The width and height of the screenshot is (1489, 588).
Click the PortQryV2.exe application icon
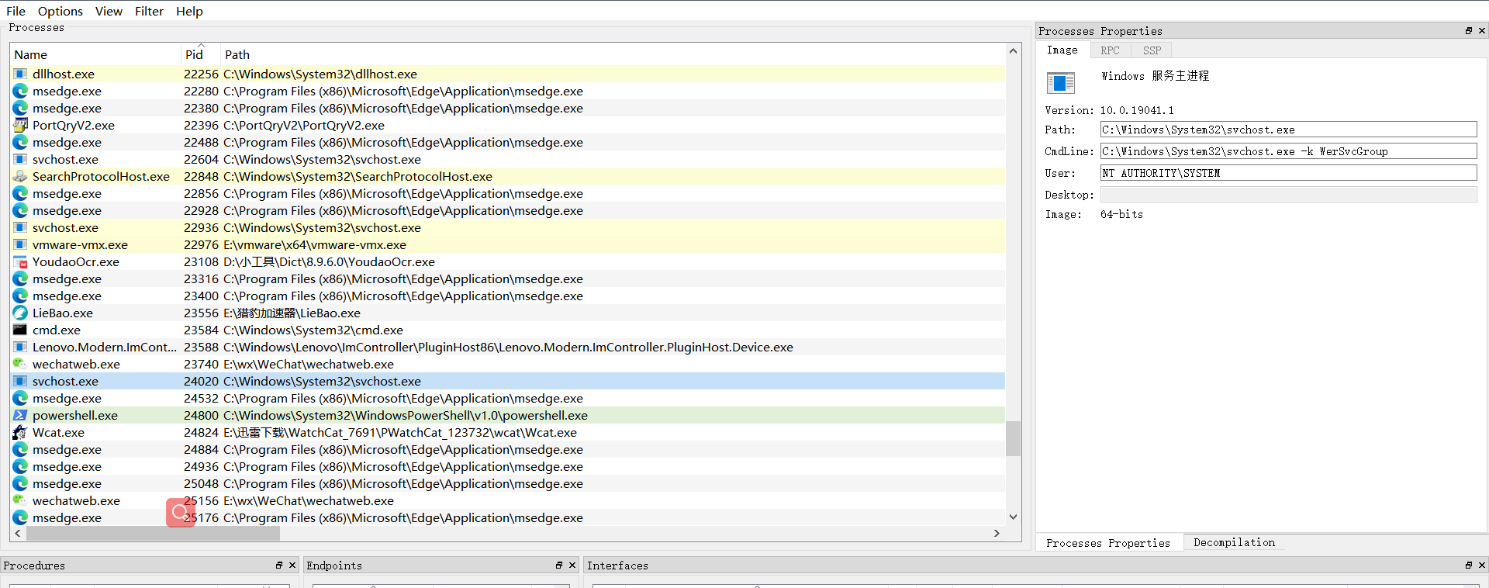pyautogui.click(x=20, y=126)
